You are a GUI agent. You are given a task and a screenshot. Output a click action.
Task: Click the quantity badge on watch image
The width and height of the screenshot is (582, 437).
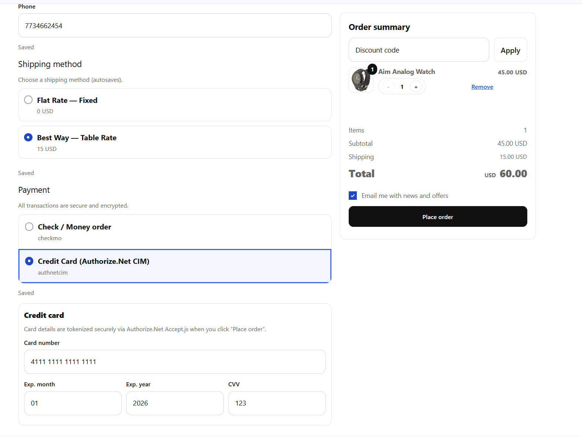click(x=372, y=69)
